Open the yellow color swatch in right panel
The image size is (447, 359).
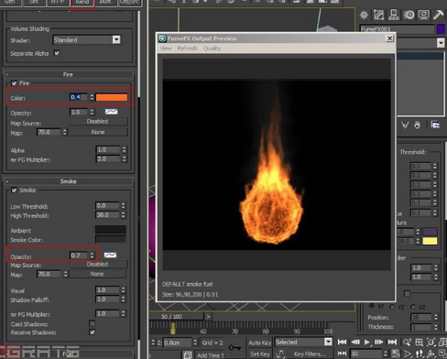430,241
